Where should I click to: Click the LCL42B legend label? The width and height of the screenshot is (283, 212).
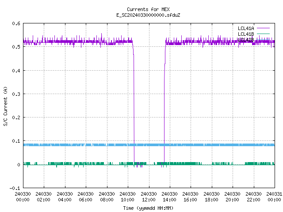[246, 40]
